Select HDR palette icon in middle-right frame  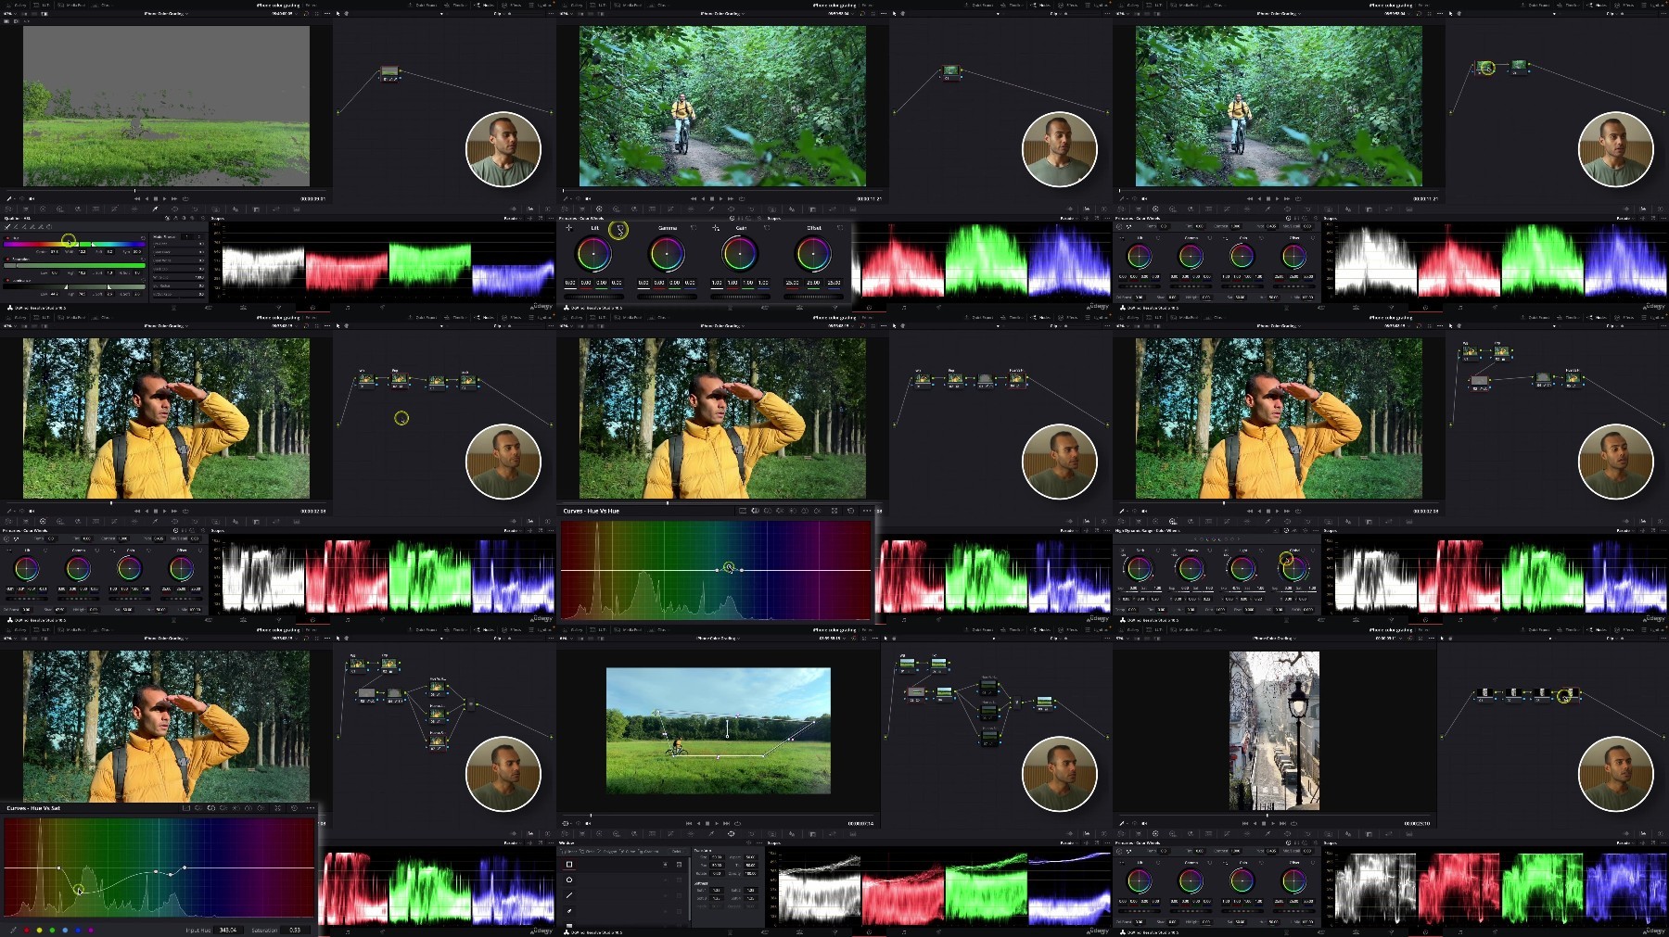coord(1173,521)
